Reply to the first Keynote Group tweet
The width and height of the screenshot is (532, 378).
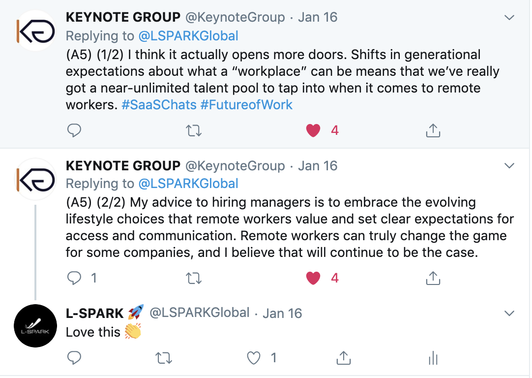point(74,130)
